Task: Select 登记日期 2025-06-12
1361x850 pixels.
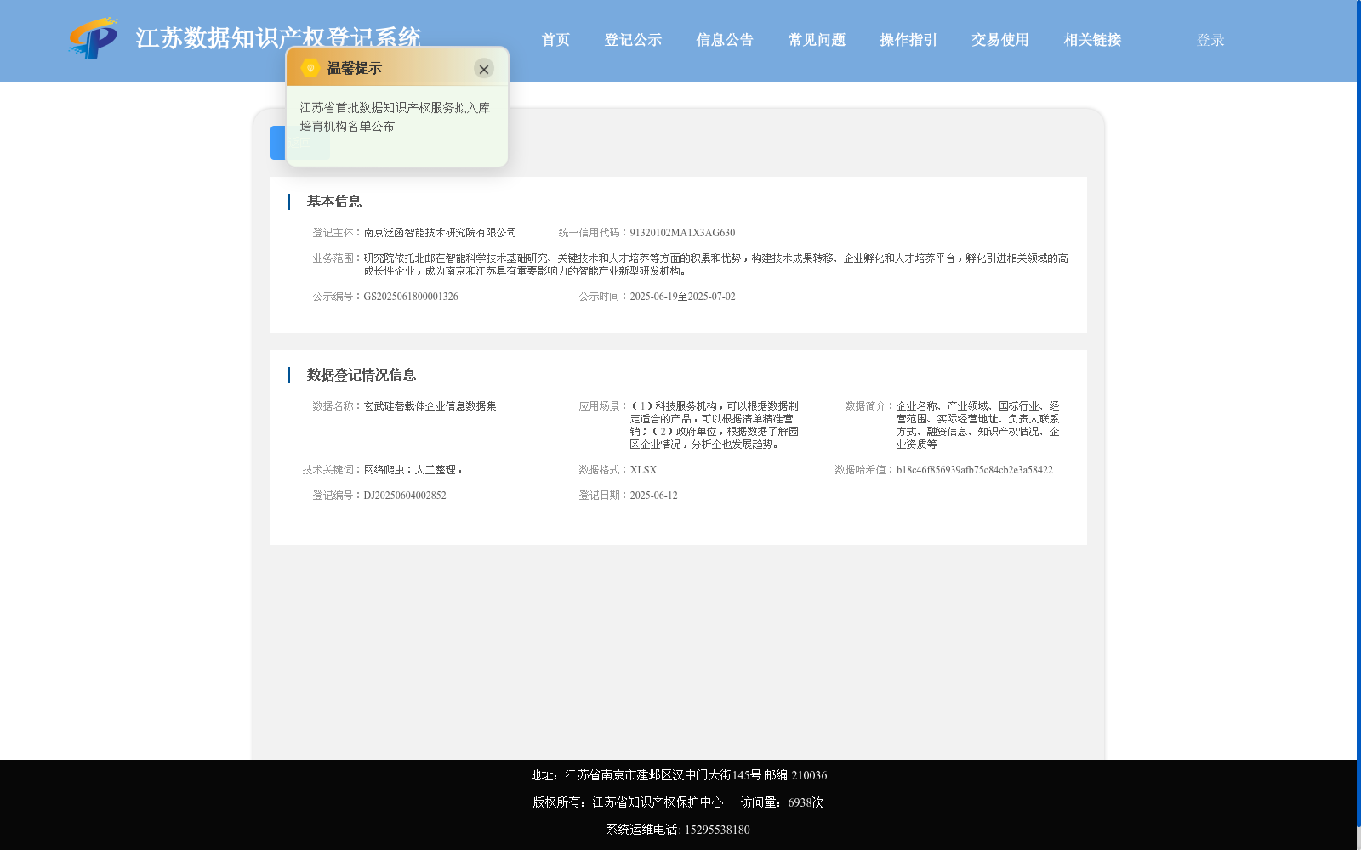Action: click(653, 496)
